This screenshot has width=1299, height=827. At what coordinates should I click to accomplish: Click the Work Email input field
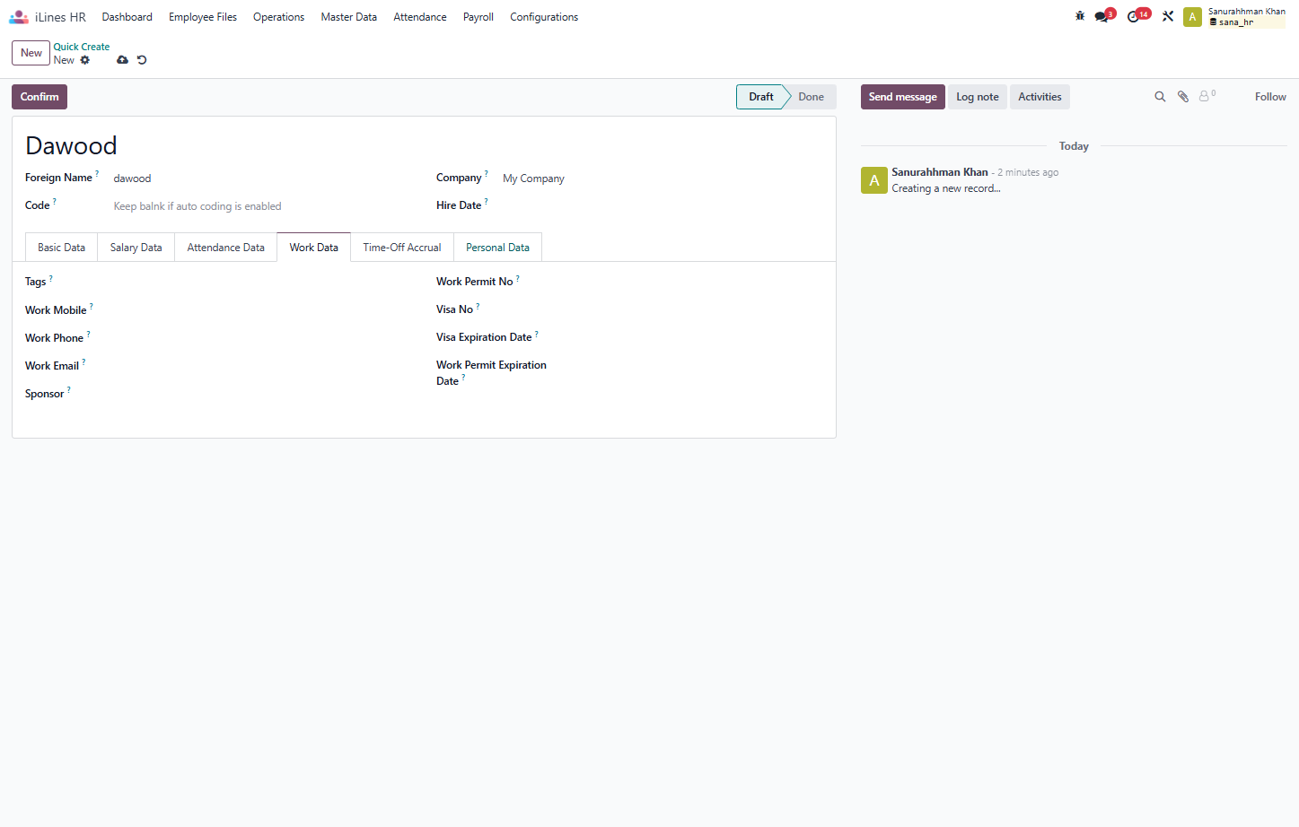[x=263, y=366]
